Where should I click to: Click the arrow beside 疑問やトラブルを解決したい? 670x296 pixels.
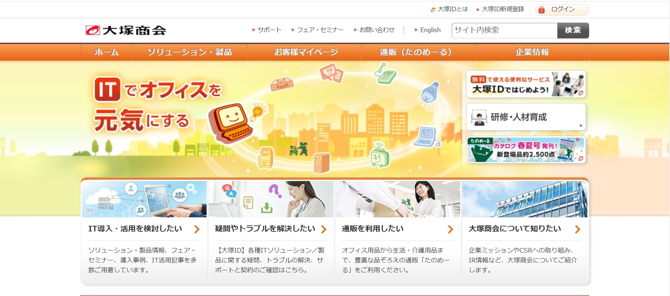[x=324, y=229]
